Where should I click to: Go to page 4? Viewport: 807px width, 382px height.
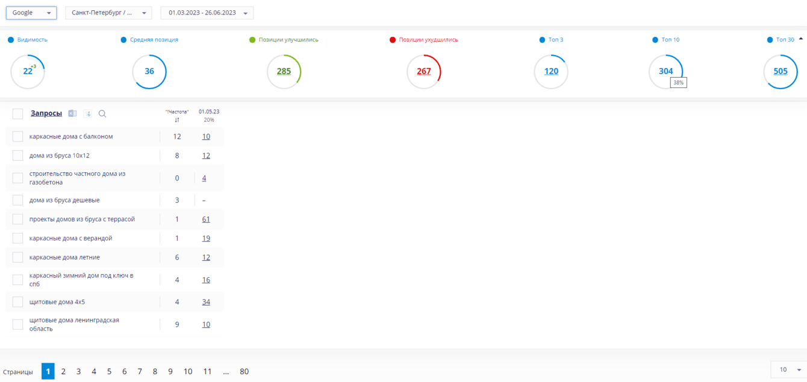click(x=94, y=371)
